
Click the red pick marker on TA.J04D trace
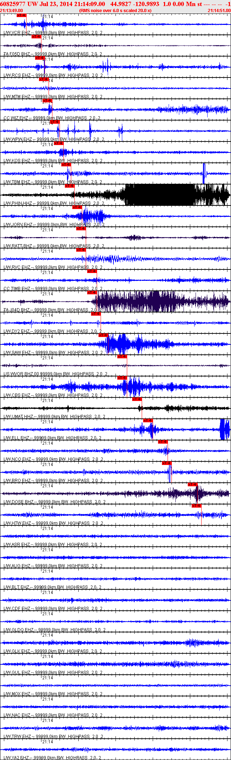coord(92,293)
